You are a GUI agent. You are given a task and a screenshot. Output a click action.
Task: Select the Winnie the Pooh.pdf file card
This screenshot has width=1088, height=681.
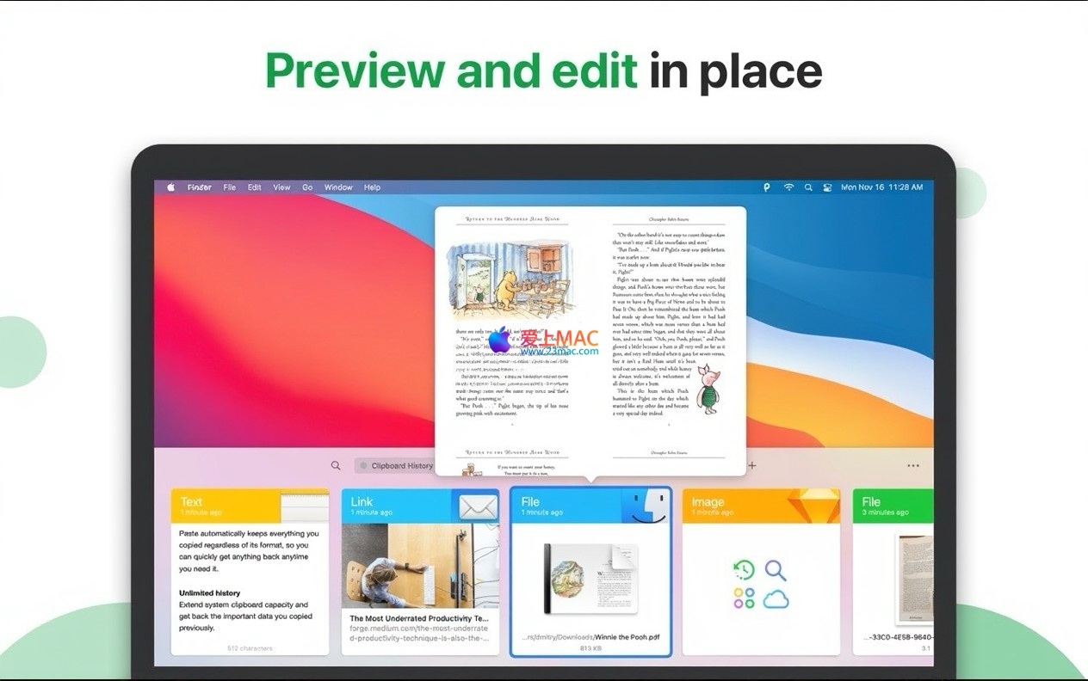point(590,572)
